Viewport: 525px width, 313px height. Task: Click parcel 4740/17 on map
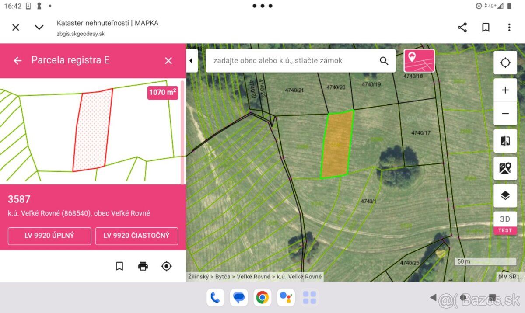(x=421, y=133)
